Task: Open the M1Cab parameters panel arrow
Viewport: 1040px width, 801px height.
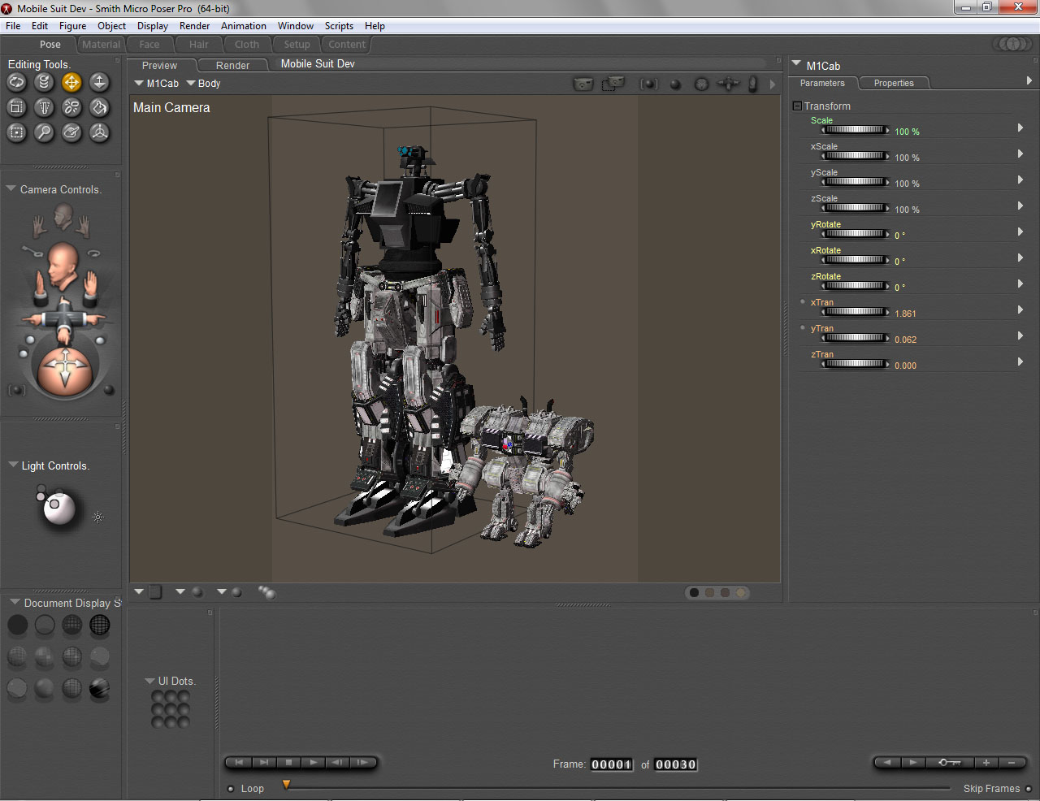Action: 796,63
